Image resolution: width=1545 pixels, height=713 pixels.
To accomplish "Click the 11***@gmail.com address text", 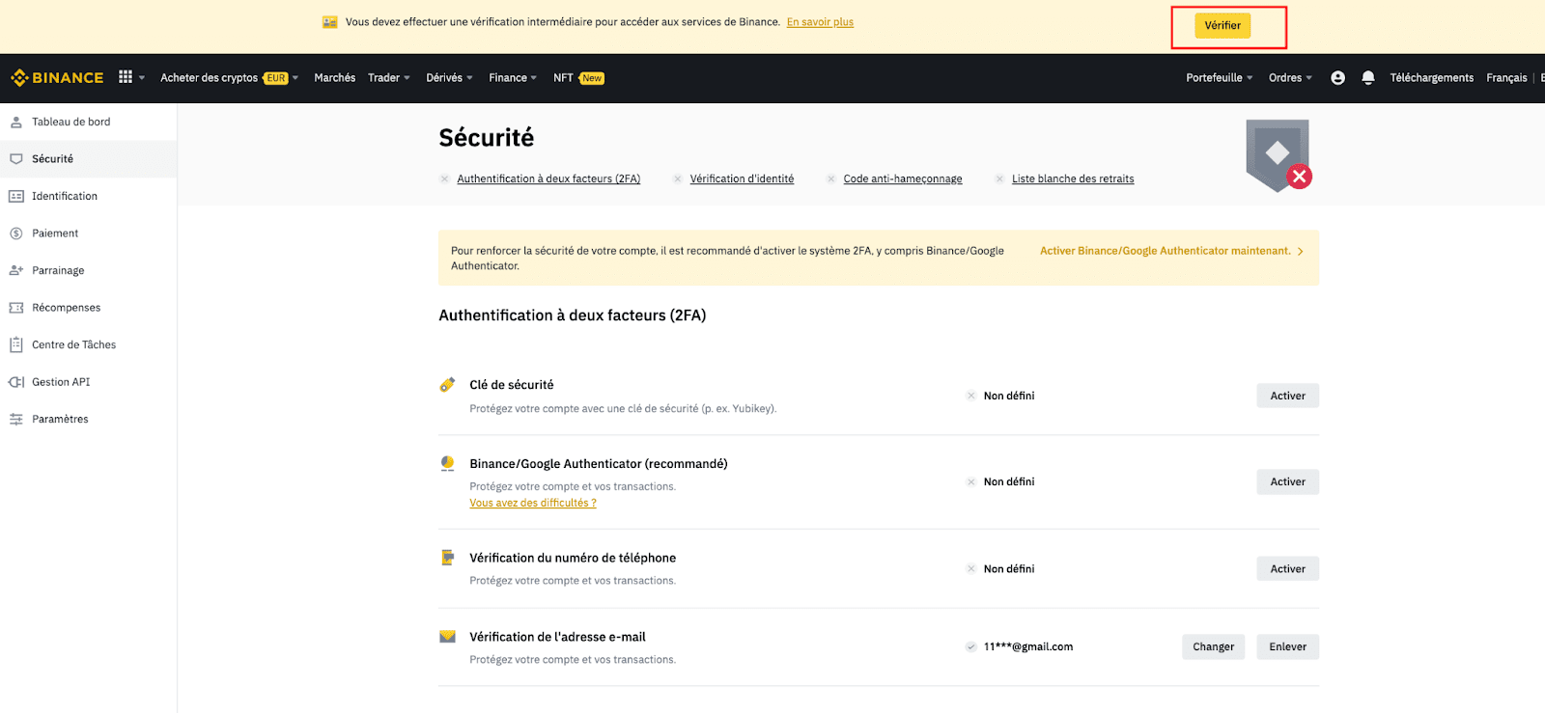I will pos(1028,646).
